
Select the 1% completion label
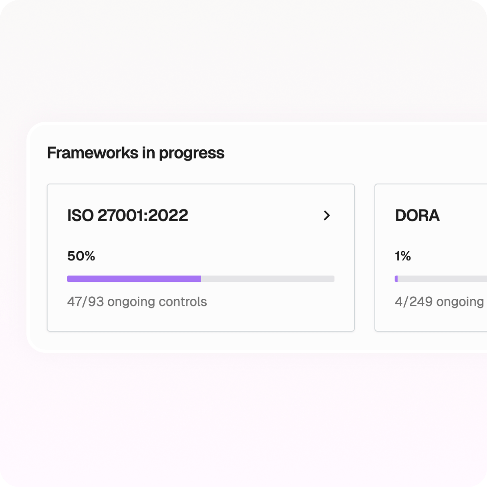pyautogui.click(x=403, y=256)
